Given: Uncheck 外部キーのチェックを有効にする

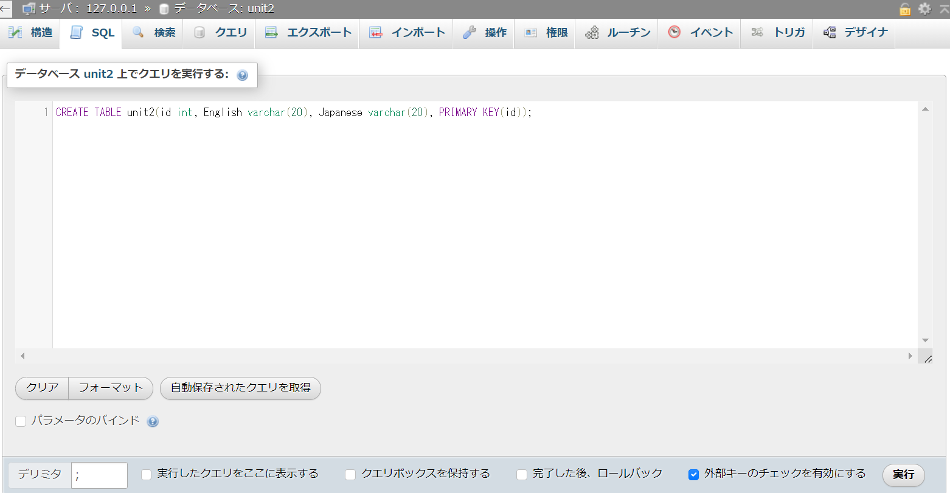Looking at the screenshot, I should tap(693, 474).
